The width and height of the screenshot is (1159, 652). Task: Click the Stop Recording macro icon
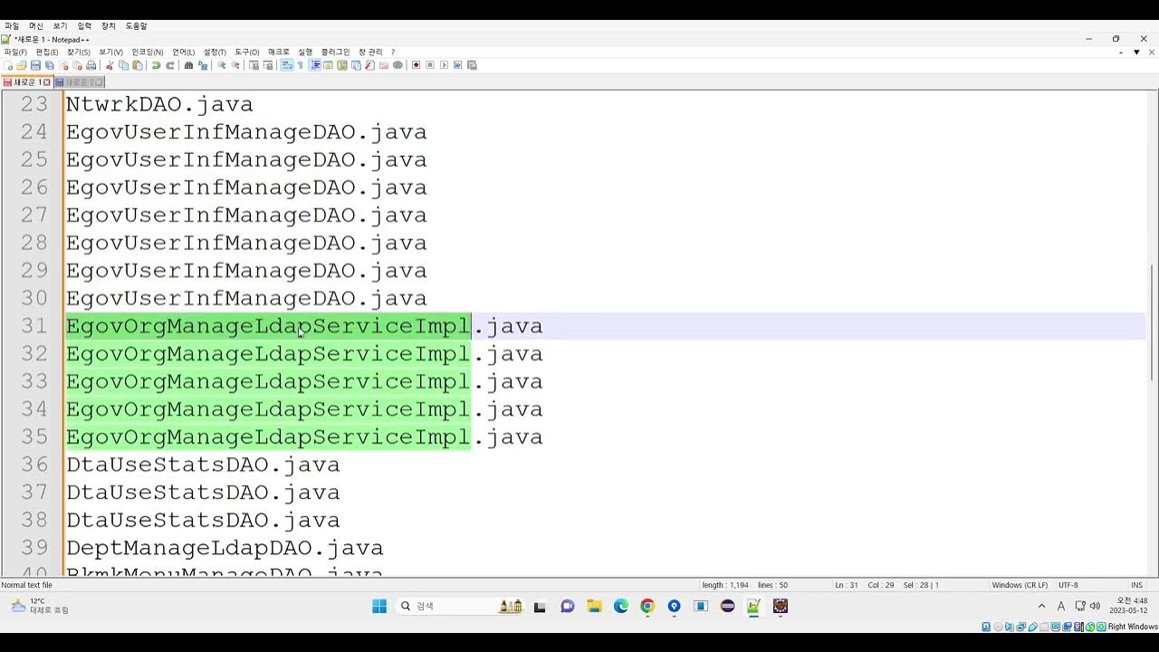pyautogui.click(x=430, y=65)
